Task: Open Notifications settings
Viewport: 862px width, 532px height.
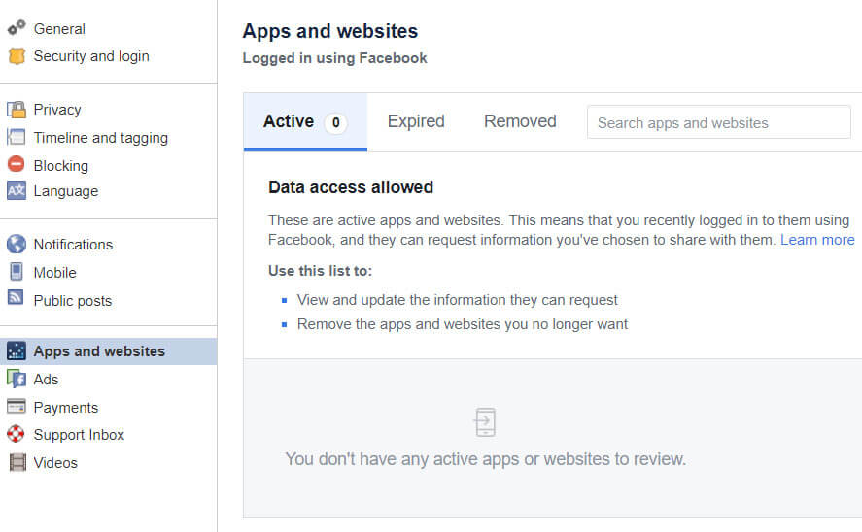Action: pos(73,245)
